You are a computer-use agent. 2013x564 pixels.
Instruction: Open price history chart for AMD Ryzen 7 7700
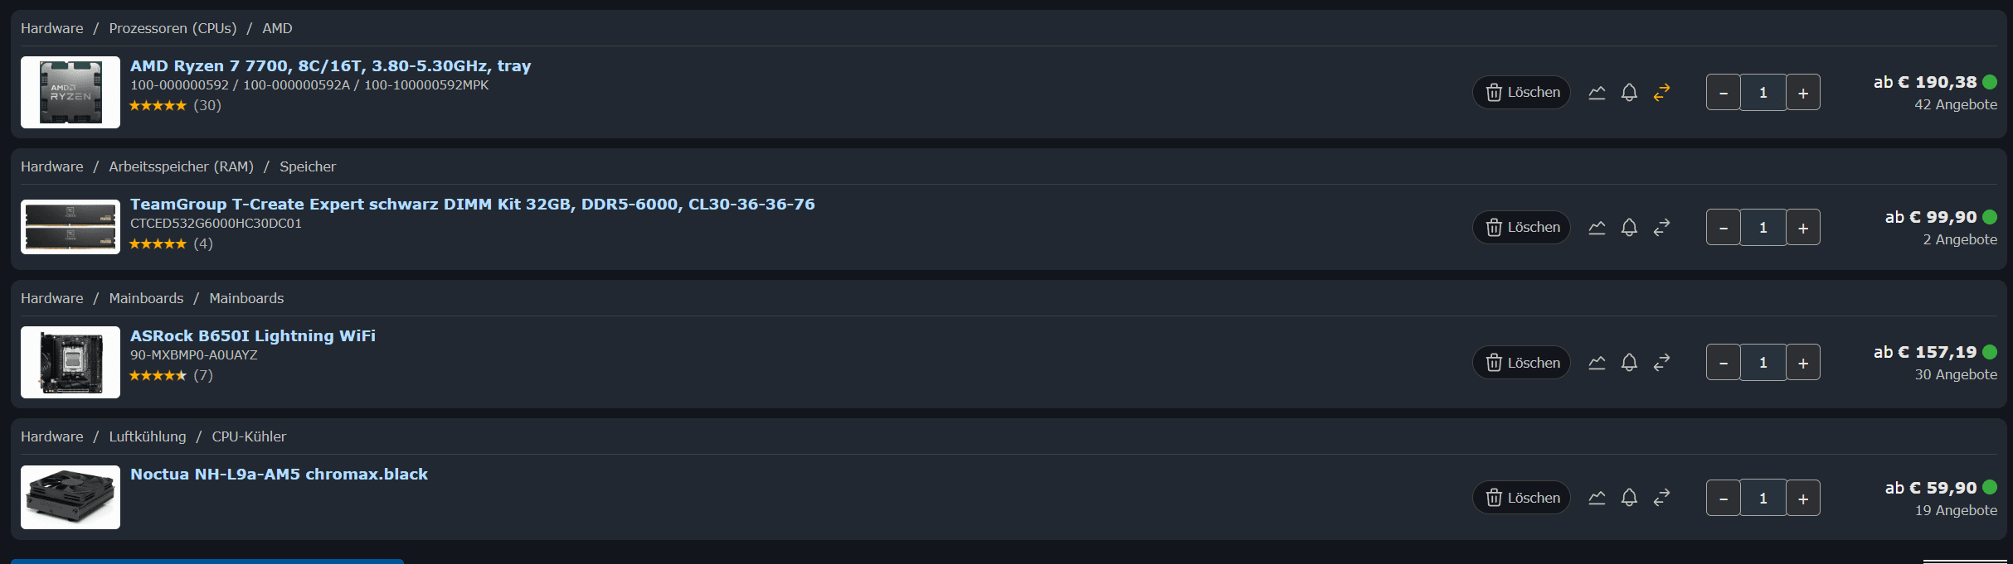pyautogui.click(x=1597, y=93)
